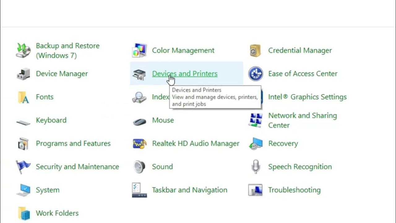Click the System computer icon
This screenshot has height=223, width=396.
point(24,190)
